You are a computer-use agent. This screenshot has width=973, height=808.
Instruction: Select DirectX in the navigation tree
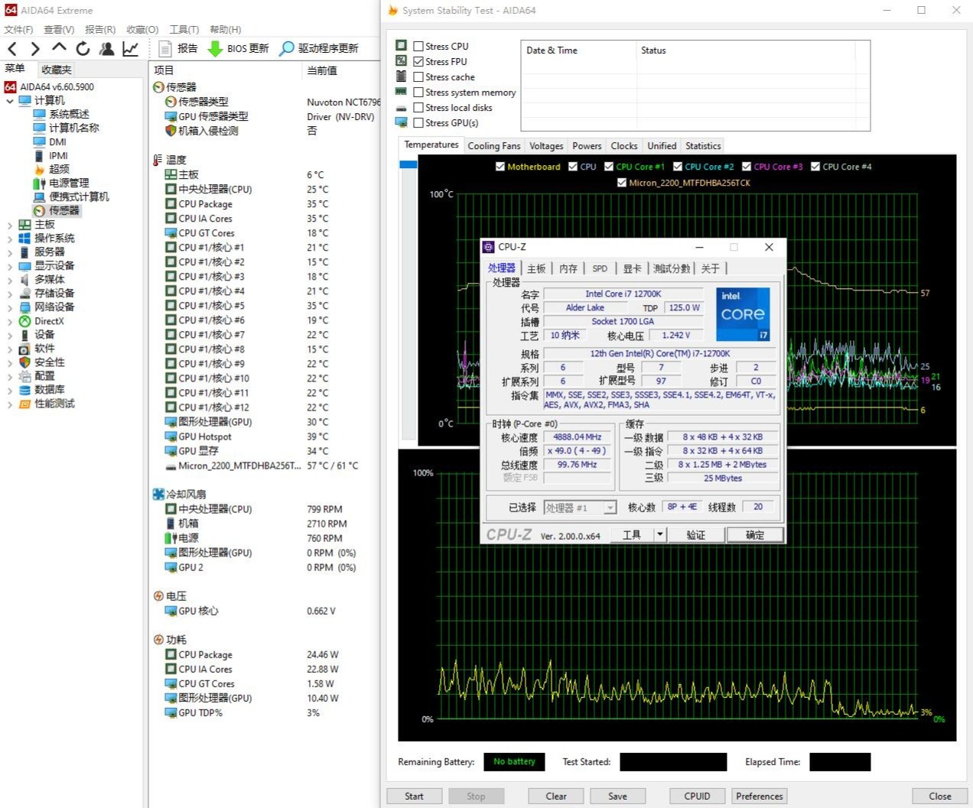tap(49, 321)
